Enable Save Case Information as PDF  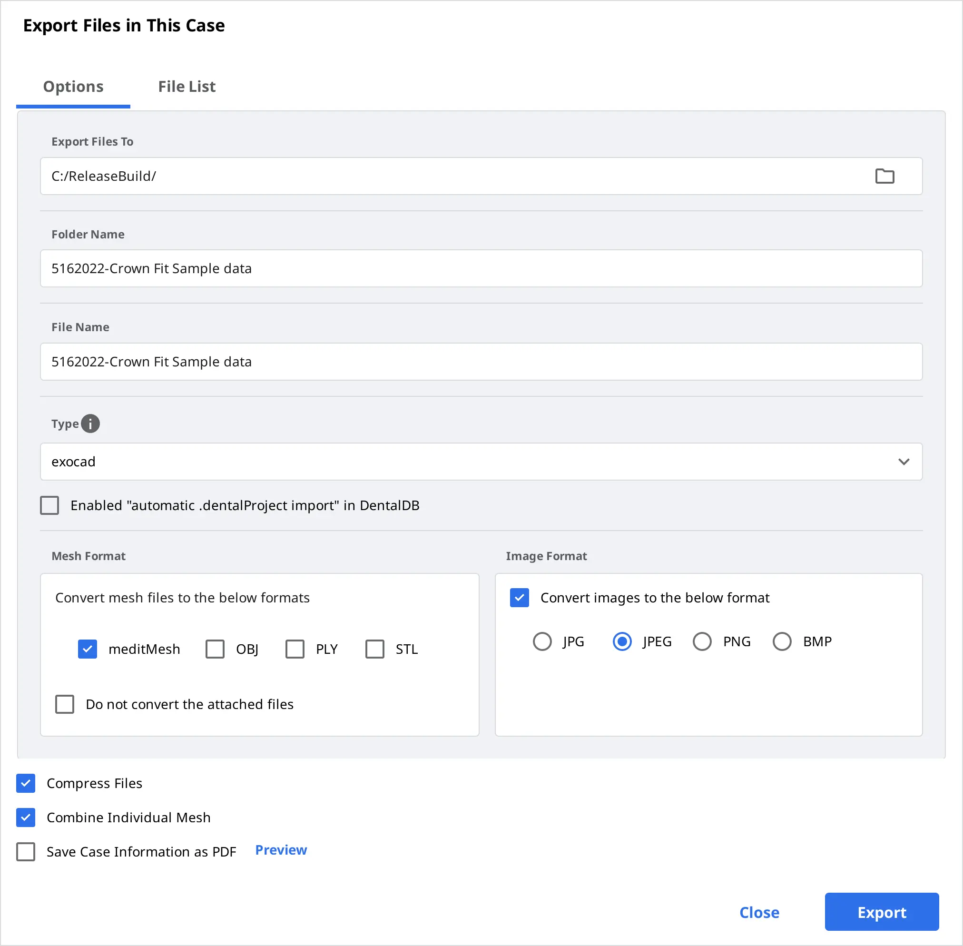click(x=26, y=852)
